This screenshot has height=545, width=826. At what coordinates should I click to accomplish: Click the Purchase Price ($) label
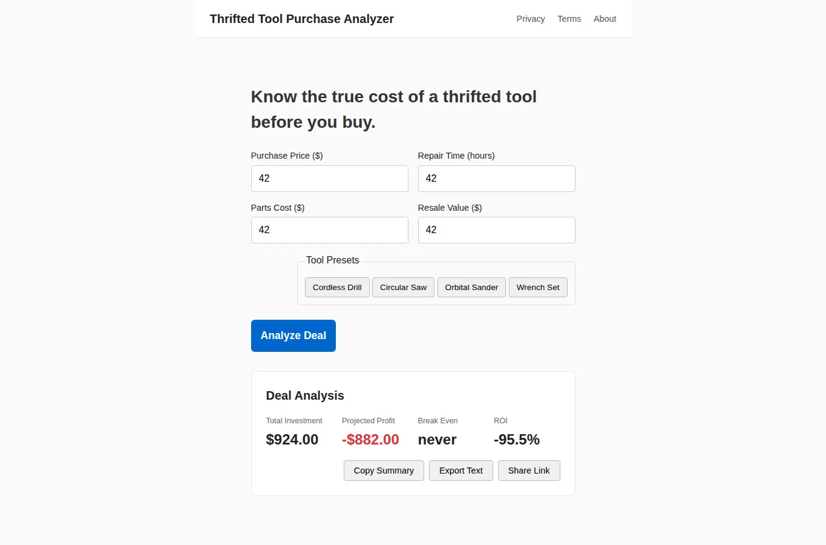coord(287,156)
